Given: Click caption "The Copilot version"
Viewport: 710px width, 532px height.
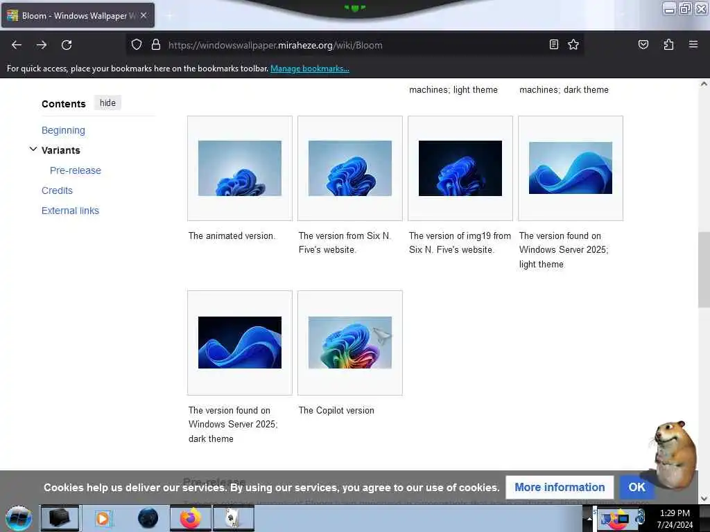Looking at the screenshot, I should tap(336, 410).
